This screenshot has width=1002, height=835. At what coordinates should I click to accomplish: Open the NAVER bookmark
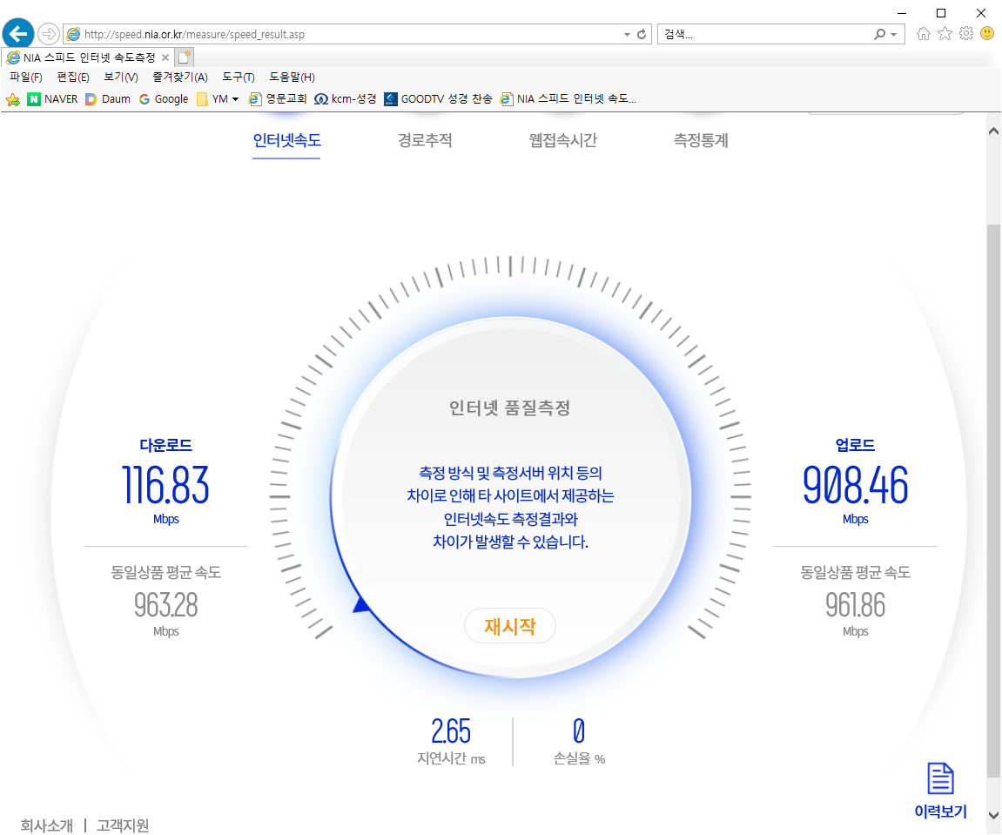53,99
